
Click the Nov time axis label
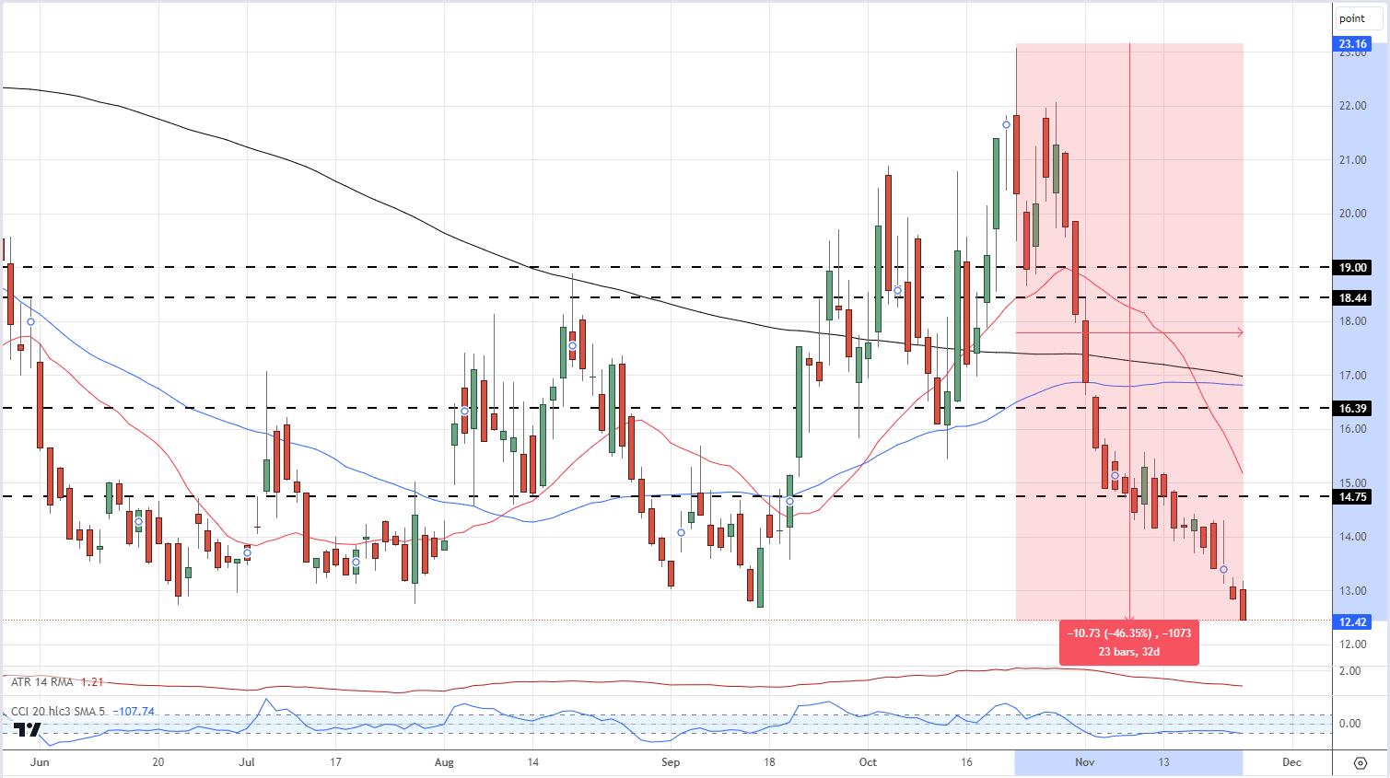coord(1085,762)
